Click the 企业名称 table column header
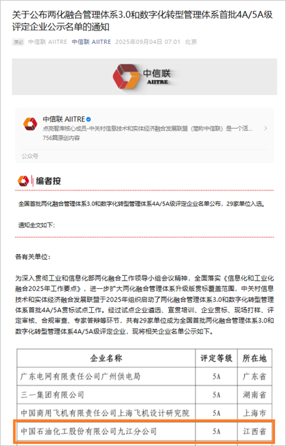 [106, 358]
